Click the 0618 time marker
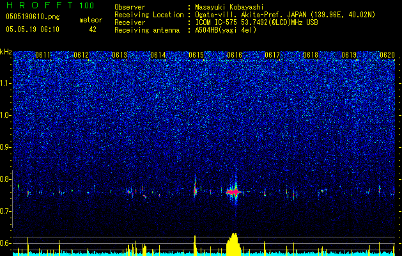Screen dimensions: 402x256 tap(311, 55)
